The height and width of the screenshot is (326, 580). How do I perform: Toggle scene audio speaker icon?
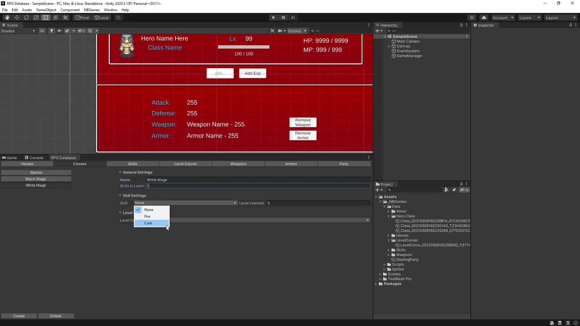point(59,31)
